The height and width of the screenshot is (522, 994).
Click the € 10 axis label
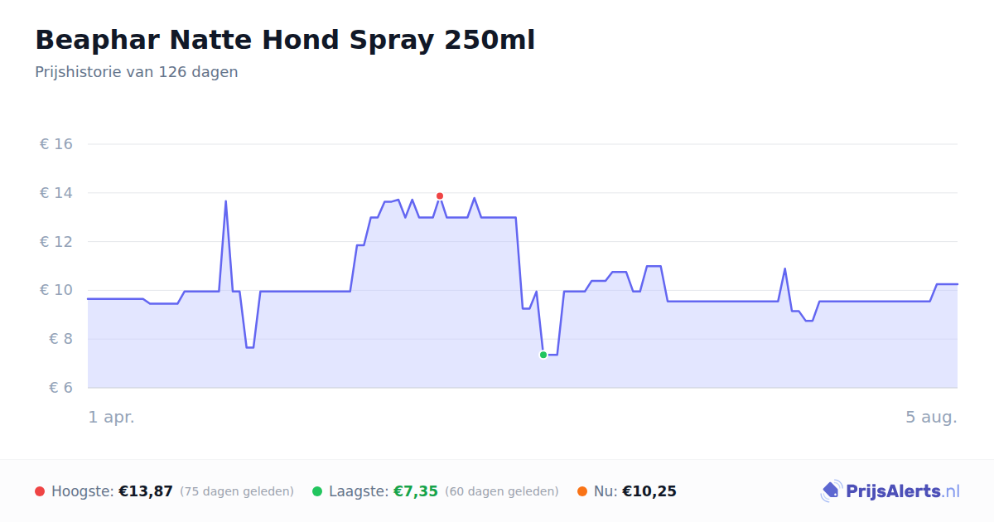click(56, 290)
